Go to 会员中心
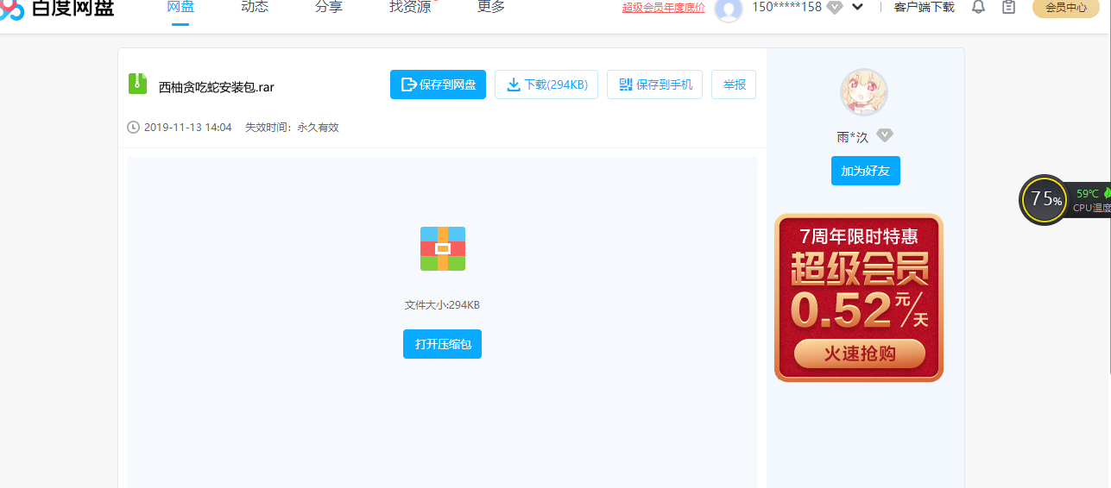Image resolution: width=1111 pixels, height=488 pixels. tap(1066, 8)
